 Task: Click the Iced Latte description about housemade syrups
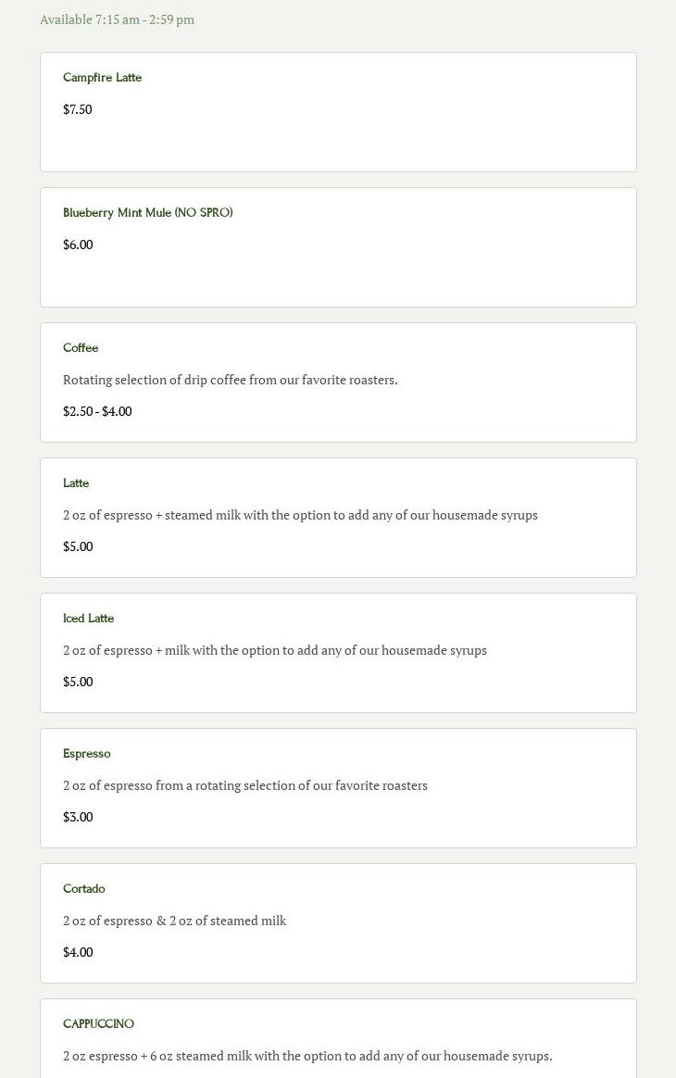[274, 650]
